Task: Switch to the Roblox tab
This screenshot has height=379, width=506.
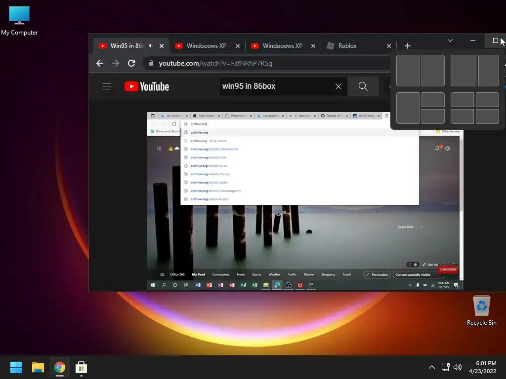Action: [x=347, y=46]
